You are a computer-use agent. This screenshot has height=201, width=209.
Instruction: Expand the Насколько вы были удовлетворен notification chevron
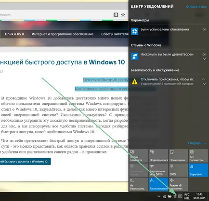(204, 59)
